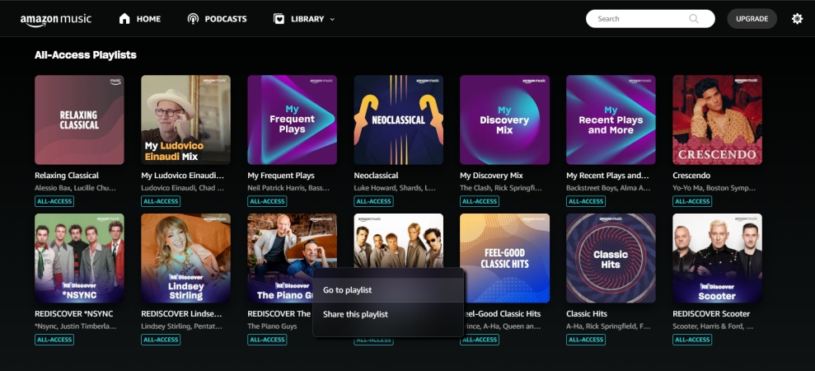The height and width of the screenshot is (371, 815).
Task: Open the settings gear icon
Action: pyautogui.click(x=797, y=19)
